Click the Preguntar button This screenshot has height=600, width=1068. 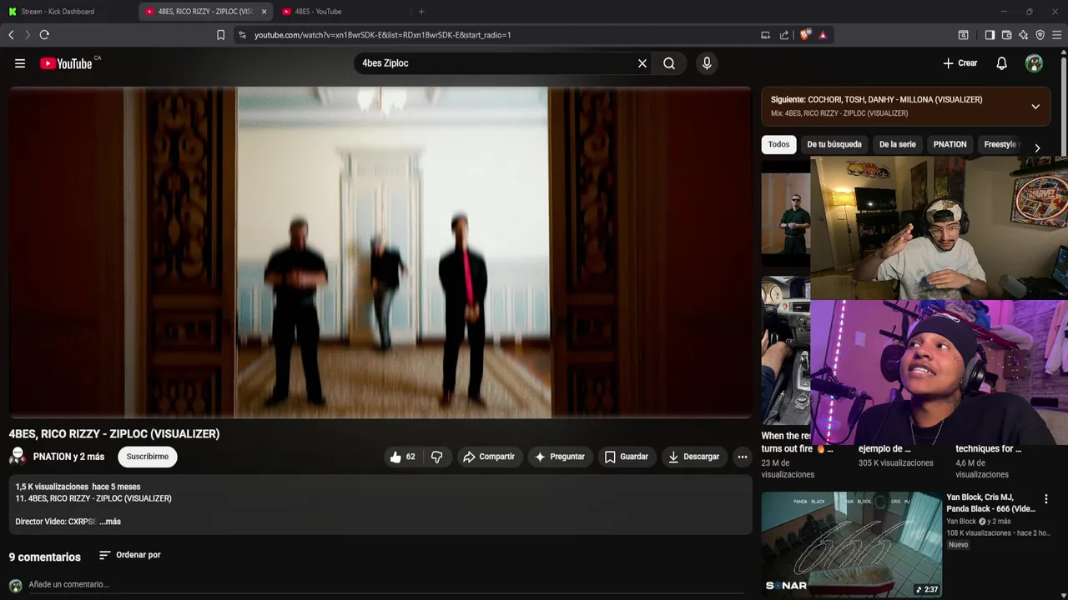click(559, 457)
